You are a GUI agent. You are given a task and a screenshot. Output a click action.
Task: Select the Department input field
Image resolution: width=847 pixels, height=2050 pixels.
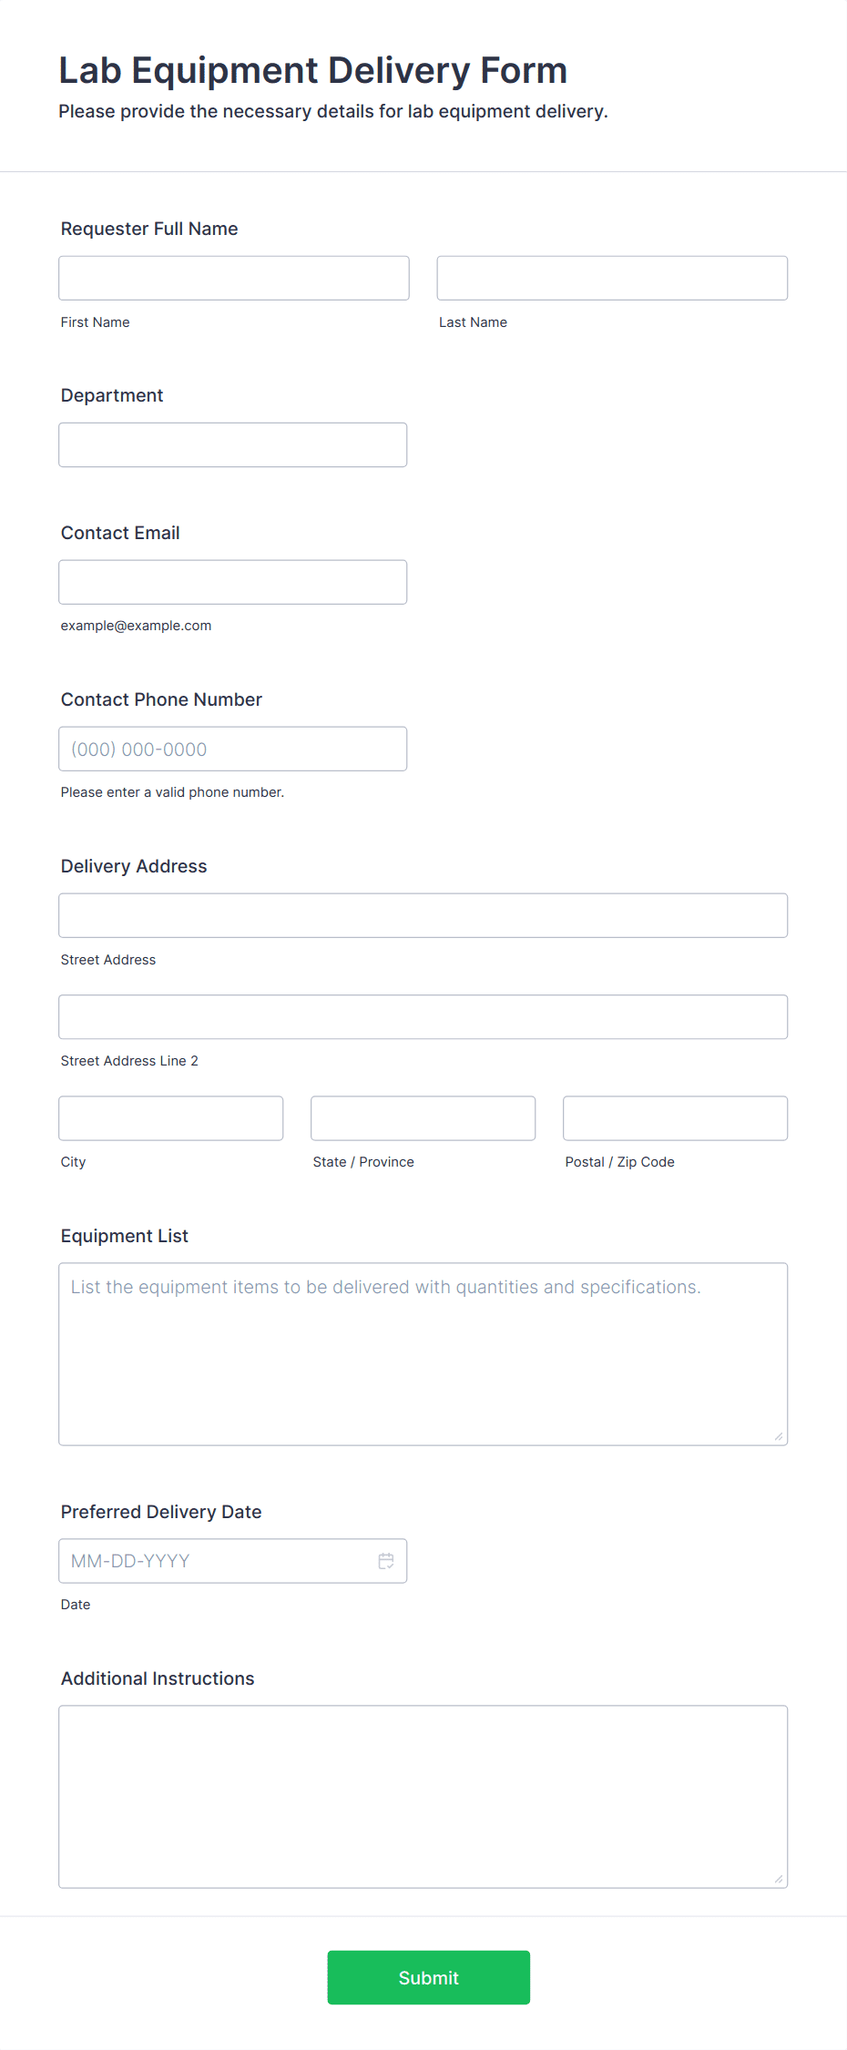point(233,444)
